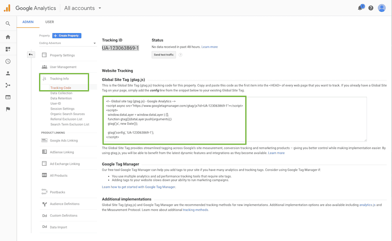The height and width of the screenshot is (241, 392).
Task: Click help icon next to Send test traffic
Action: [180, 55]
